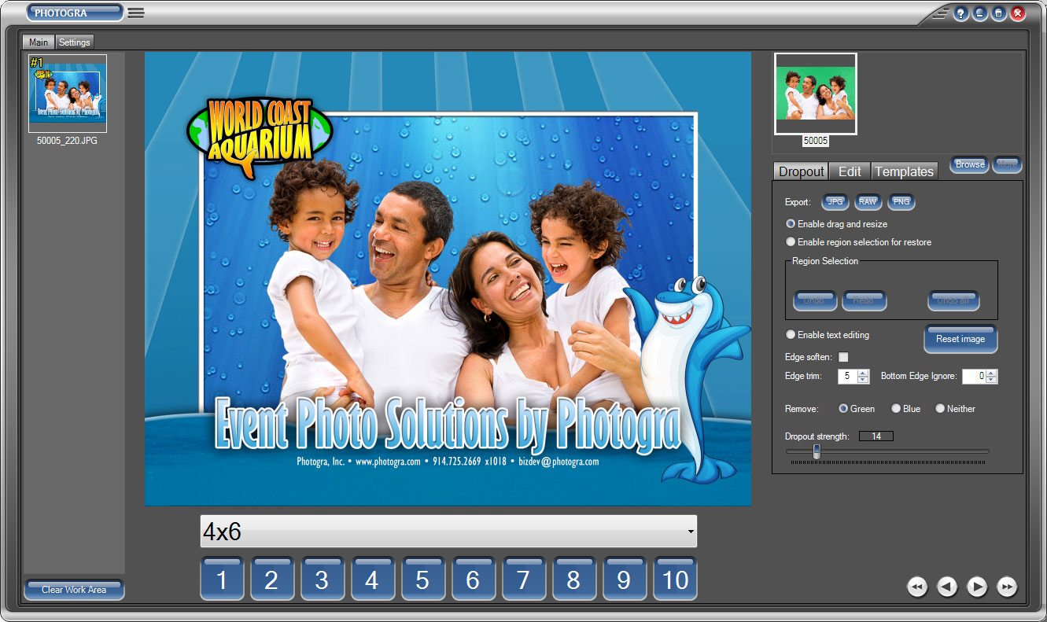Click print quantity button 10
Viewport: 1047px width, 622px height.
pos(675,580)
